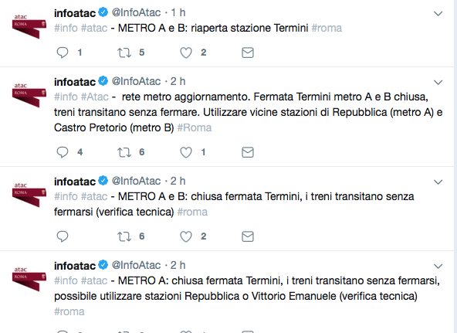Like the 'METRO A e B: chiusa fermata' tweet
Image resolution: width=457 pixels, height=333 pixels.
(185, 236)
